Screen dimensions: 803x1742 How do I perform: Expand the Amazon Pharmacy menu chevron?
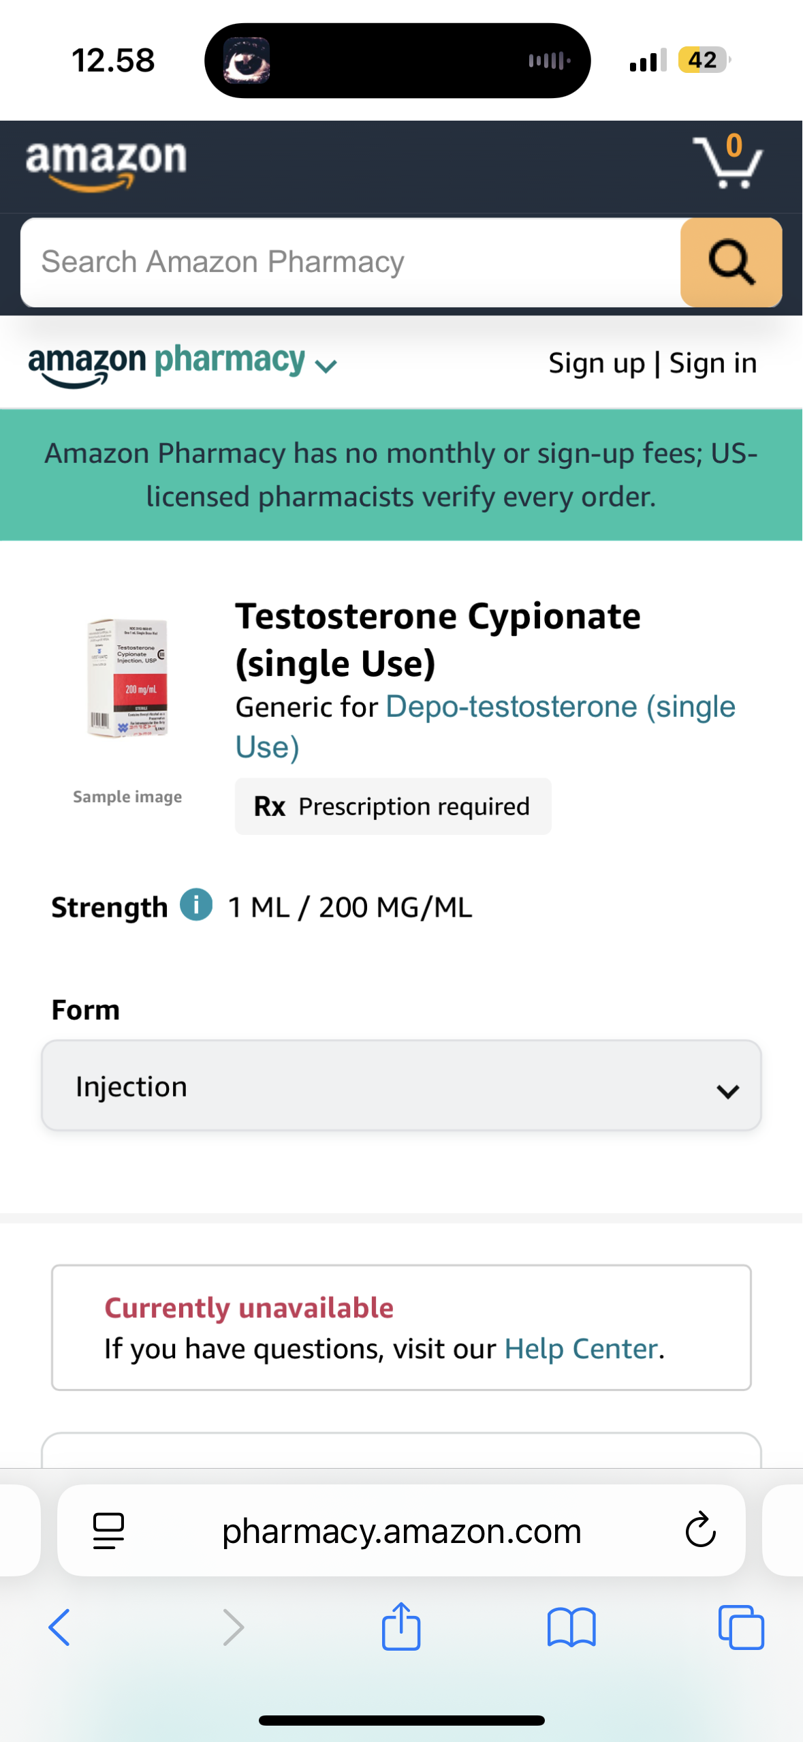pos(326,366)
